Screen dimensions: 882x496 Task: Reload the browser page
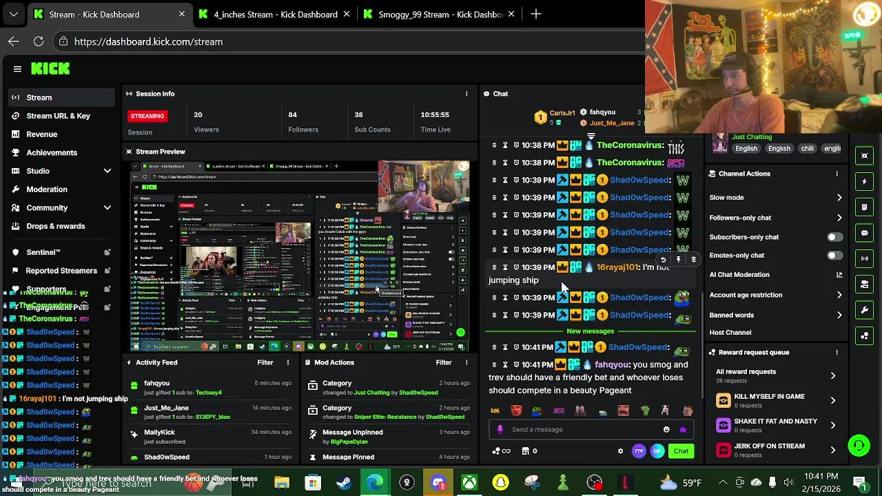click(39, 41)
